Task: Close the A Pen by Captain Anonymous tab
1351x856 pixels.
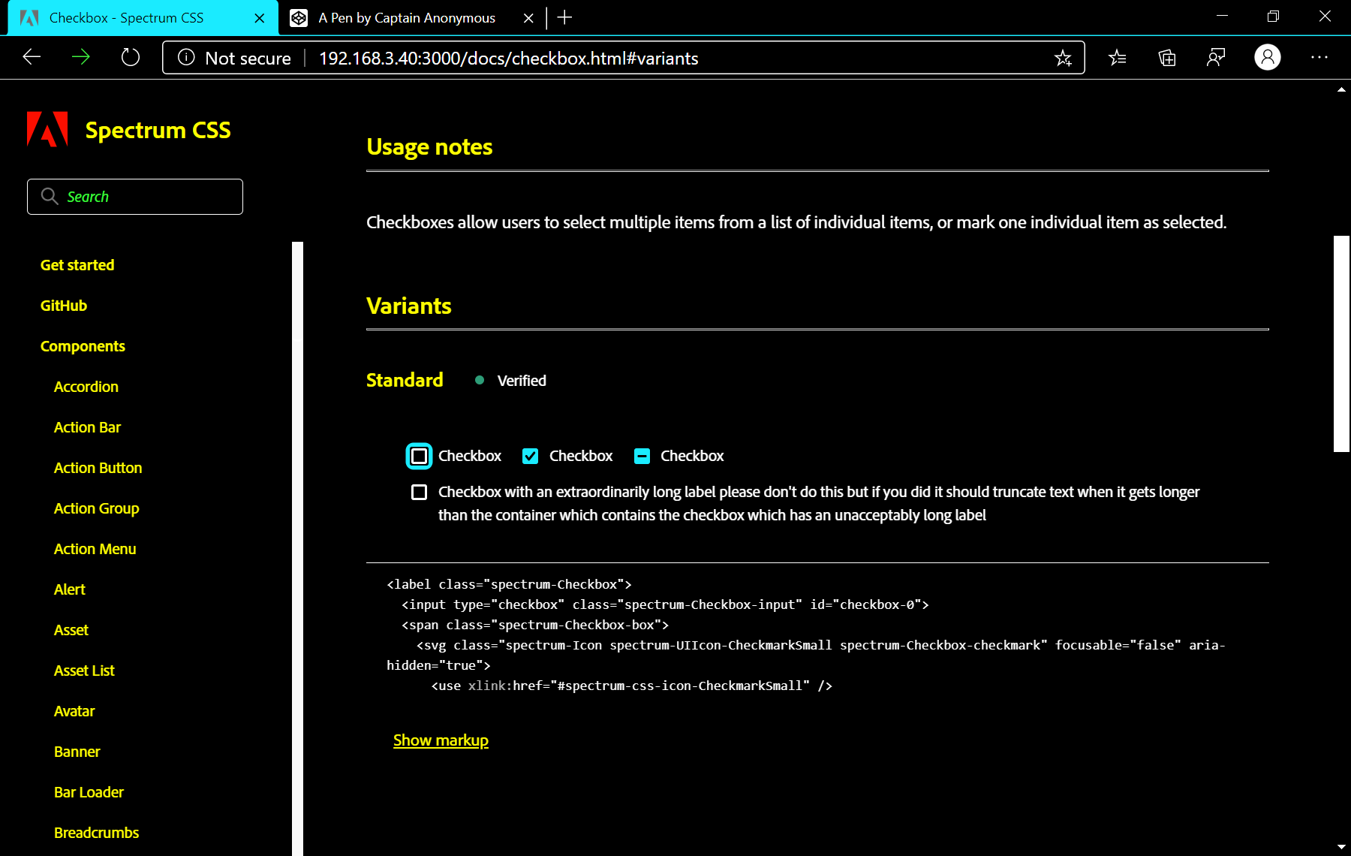Action: (x=528, y=18)
